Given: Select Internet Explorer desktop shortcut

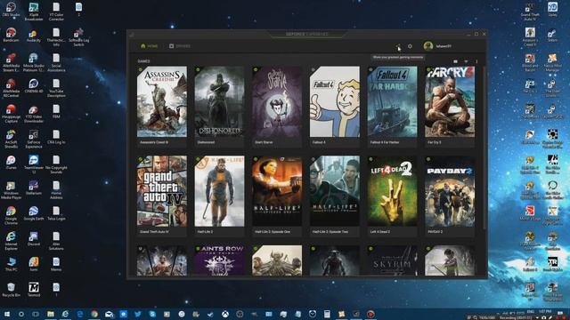Looking at the screenshot, I should (11, 241).
